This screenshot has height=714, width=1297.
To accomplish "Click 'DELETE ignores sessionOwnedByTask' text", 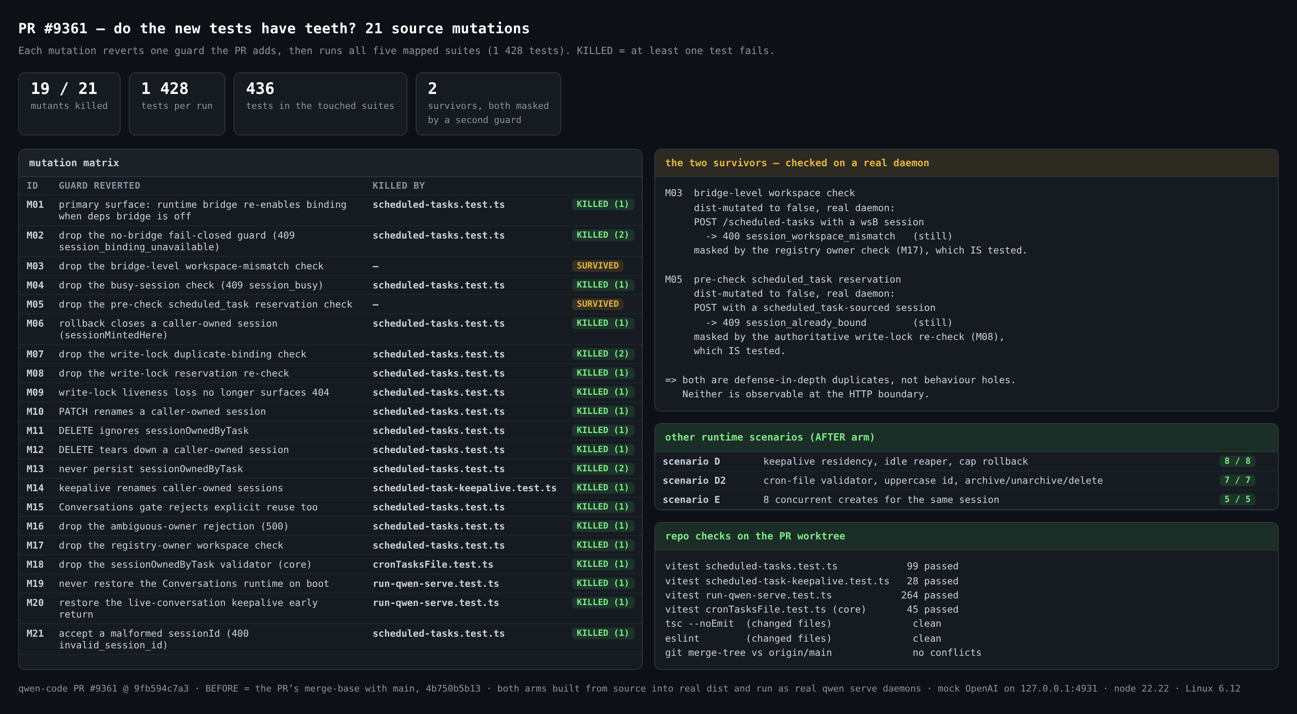I will click(153, 431).
